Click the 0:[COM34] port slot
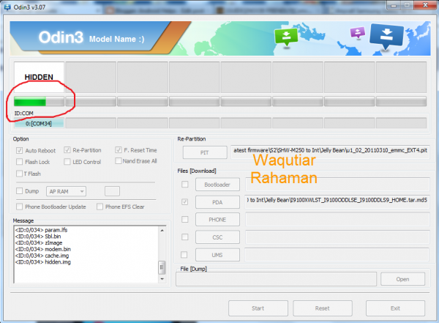Image resolution: width=439 pixels, height=323 pixels. pos(39,123)
